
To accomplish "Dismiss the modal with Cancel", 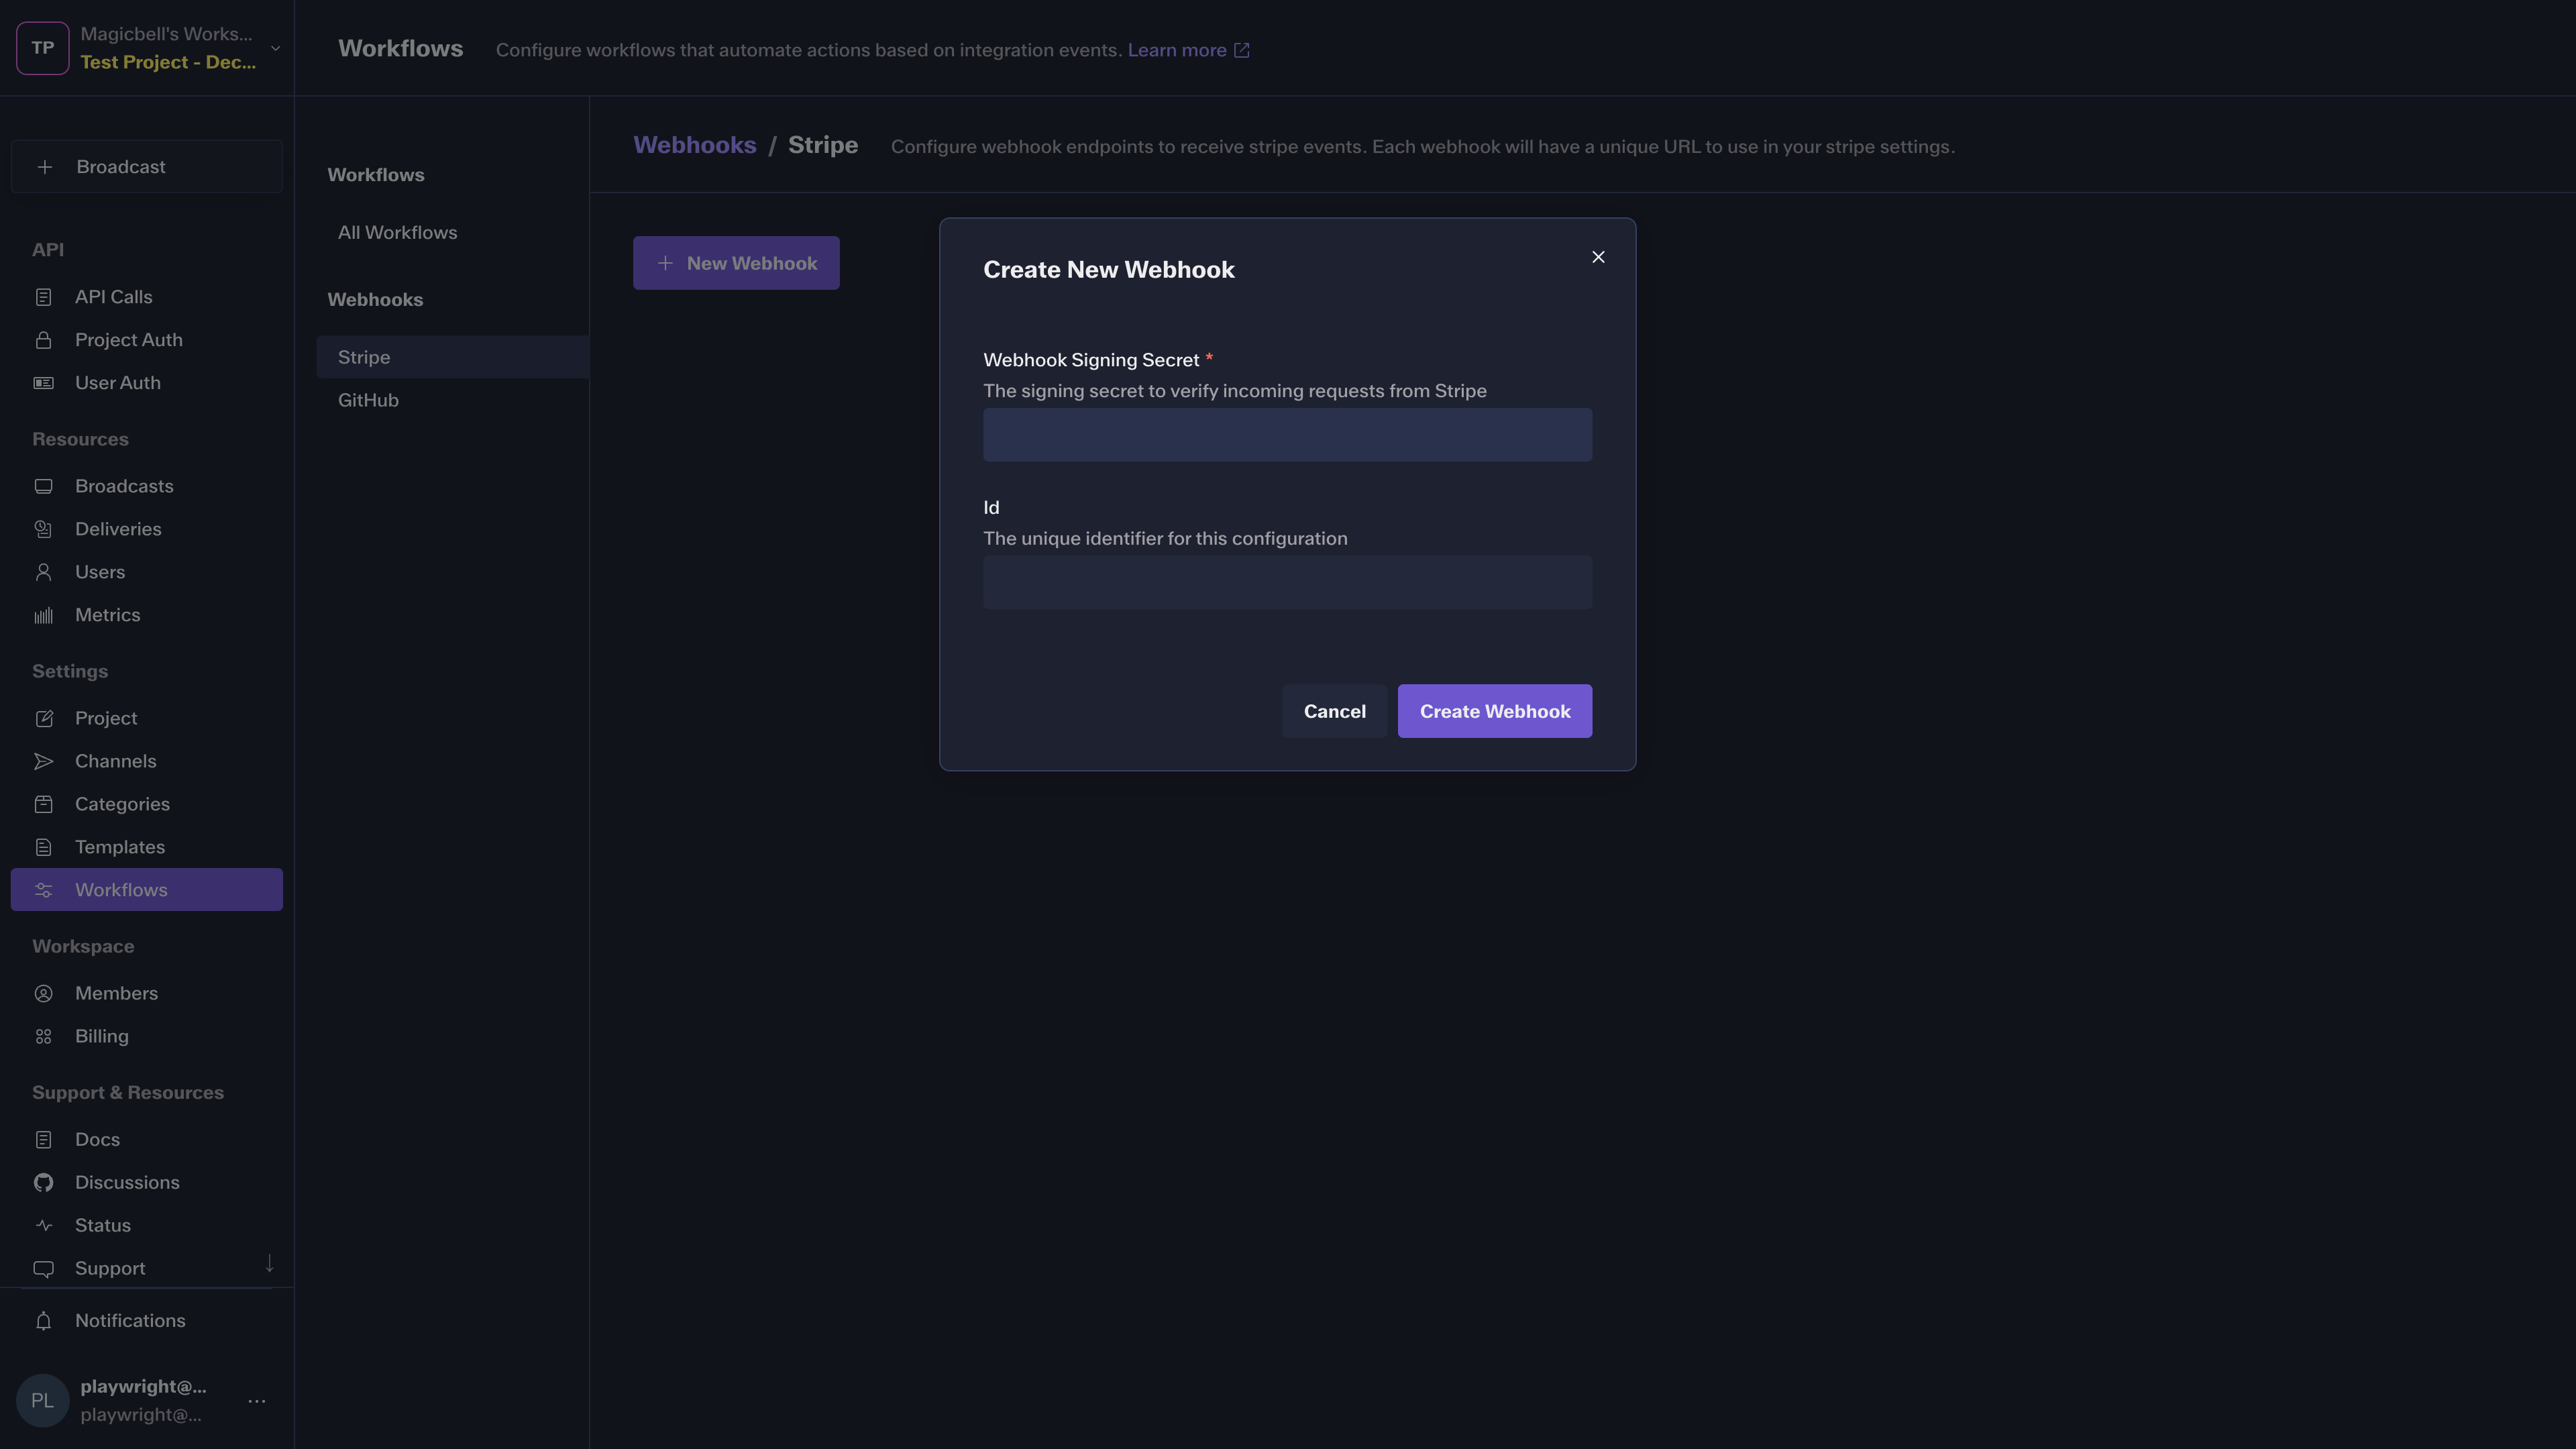I will 1334,711.
